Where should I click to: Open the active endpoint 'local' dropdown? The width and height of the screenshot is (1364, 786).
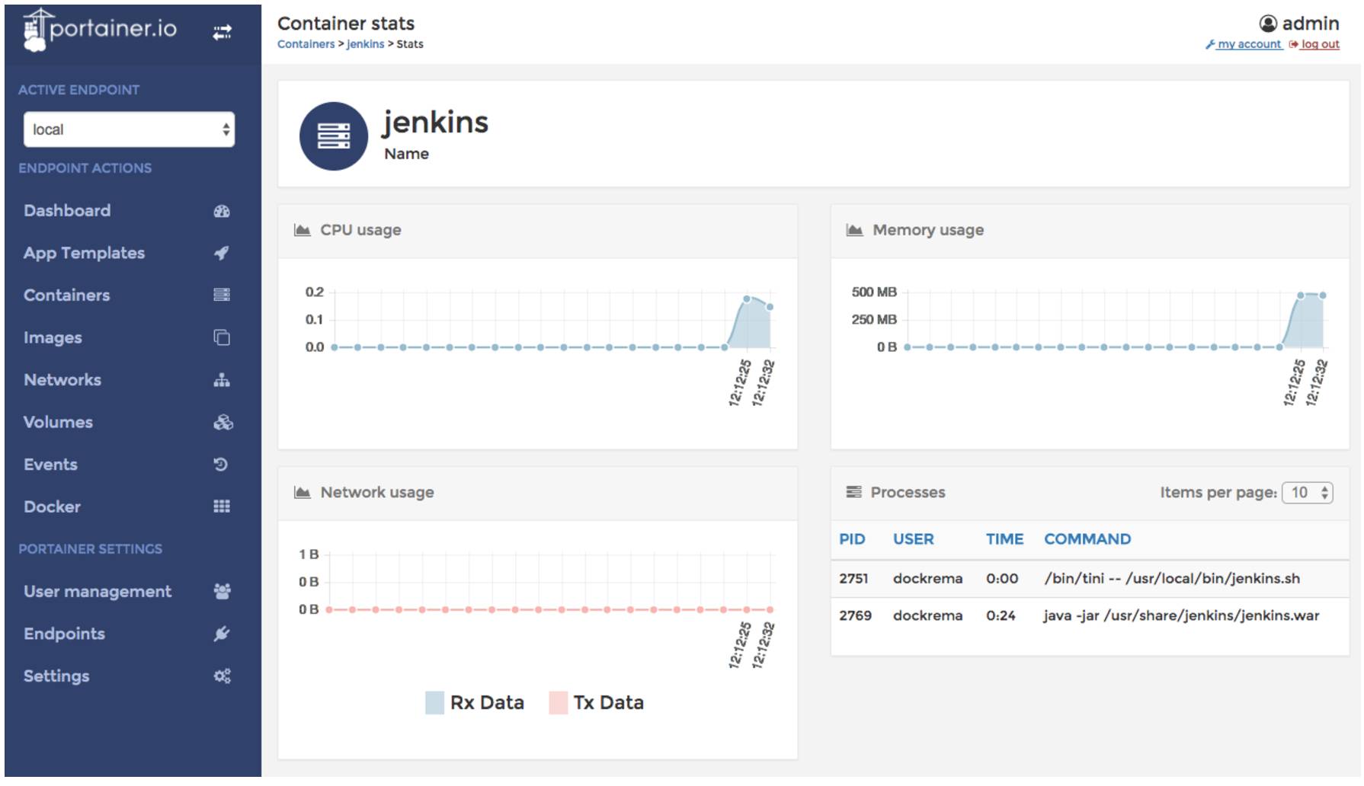[129, 129]
